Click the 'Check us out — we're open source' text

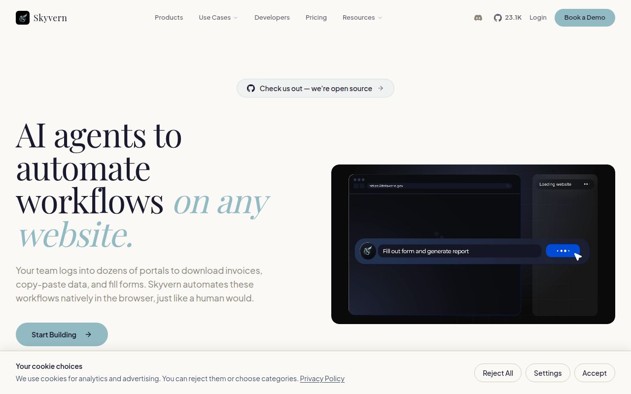[316, 89]
